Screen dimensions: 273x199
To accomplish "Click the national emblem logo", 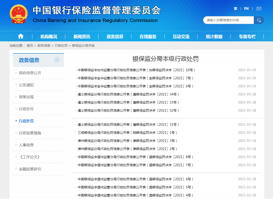I will (x=18, y=14).
